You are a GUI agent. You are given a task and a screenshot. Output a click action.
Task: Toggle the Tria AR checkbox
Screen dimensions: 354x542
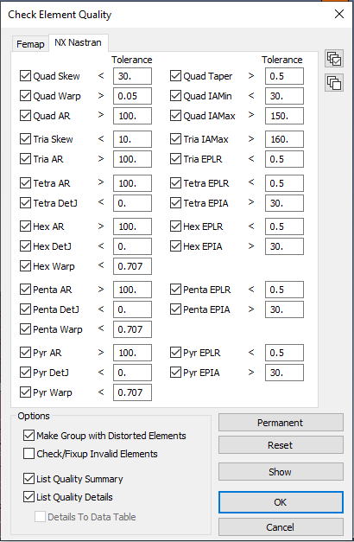[25, 159]
